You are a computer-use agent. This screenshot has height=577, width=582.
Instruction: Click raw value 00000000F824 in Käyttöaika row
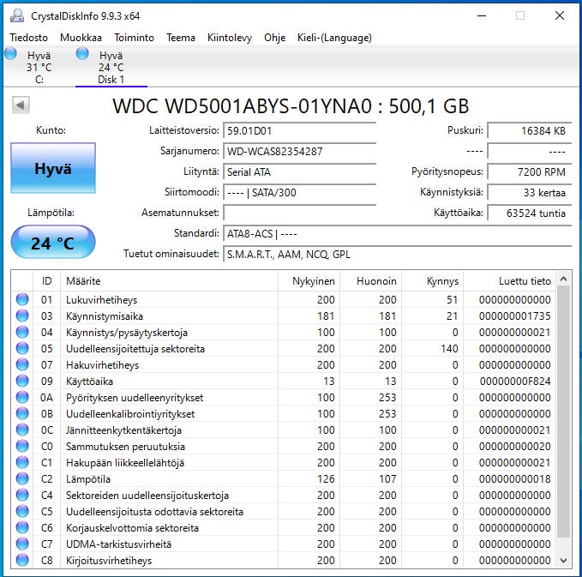click(515, 382)
